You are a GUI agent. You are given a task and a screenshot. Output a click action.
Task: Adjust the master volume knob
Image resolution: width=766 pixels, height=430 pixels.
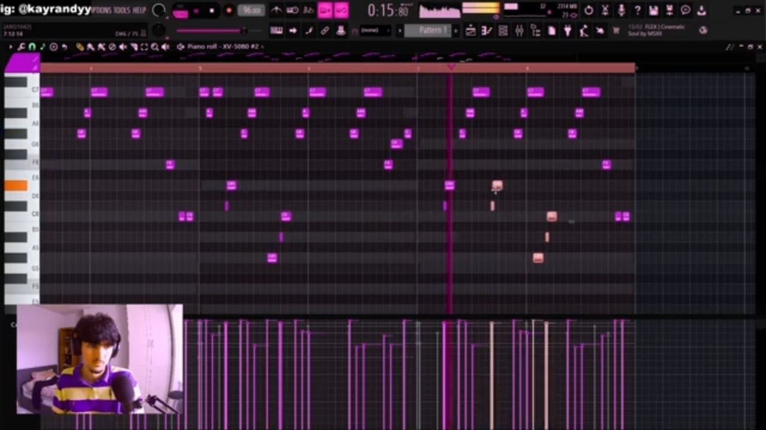coord(159,10)
